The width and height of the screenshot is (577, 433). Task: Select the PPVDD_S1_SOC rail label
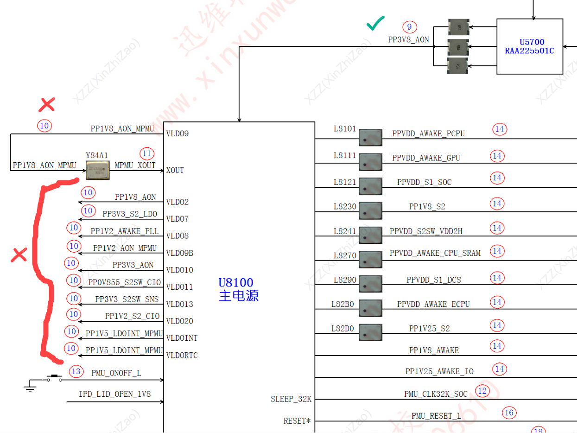tap(424, 183)
